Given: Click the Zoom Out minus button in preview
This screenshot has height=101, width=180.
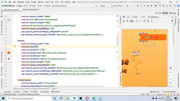Looking at the screenshot, I should tap(170, 76).
